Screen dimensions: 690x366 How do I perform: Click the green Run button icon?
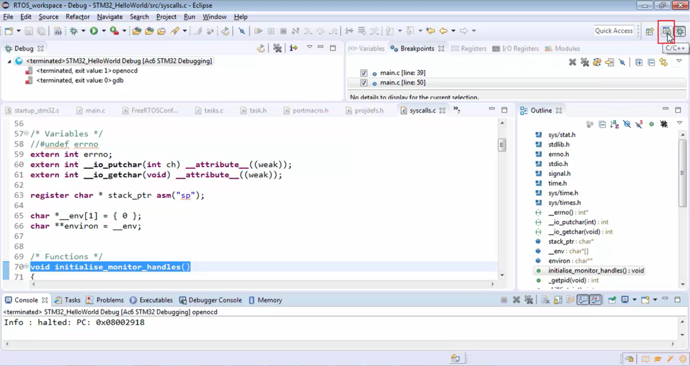94,31
